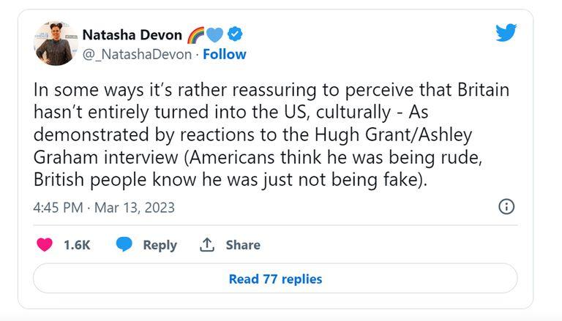The width and height of the screenshot is (562, 321).
Task: Click the blue heart emoji beside the name
Action: pos(214,34)
